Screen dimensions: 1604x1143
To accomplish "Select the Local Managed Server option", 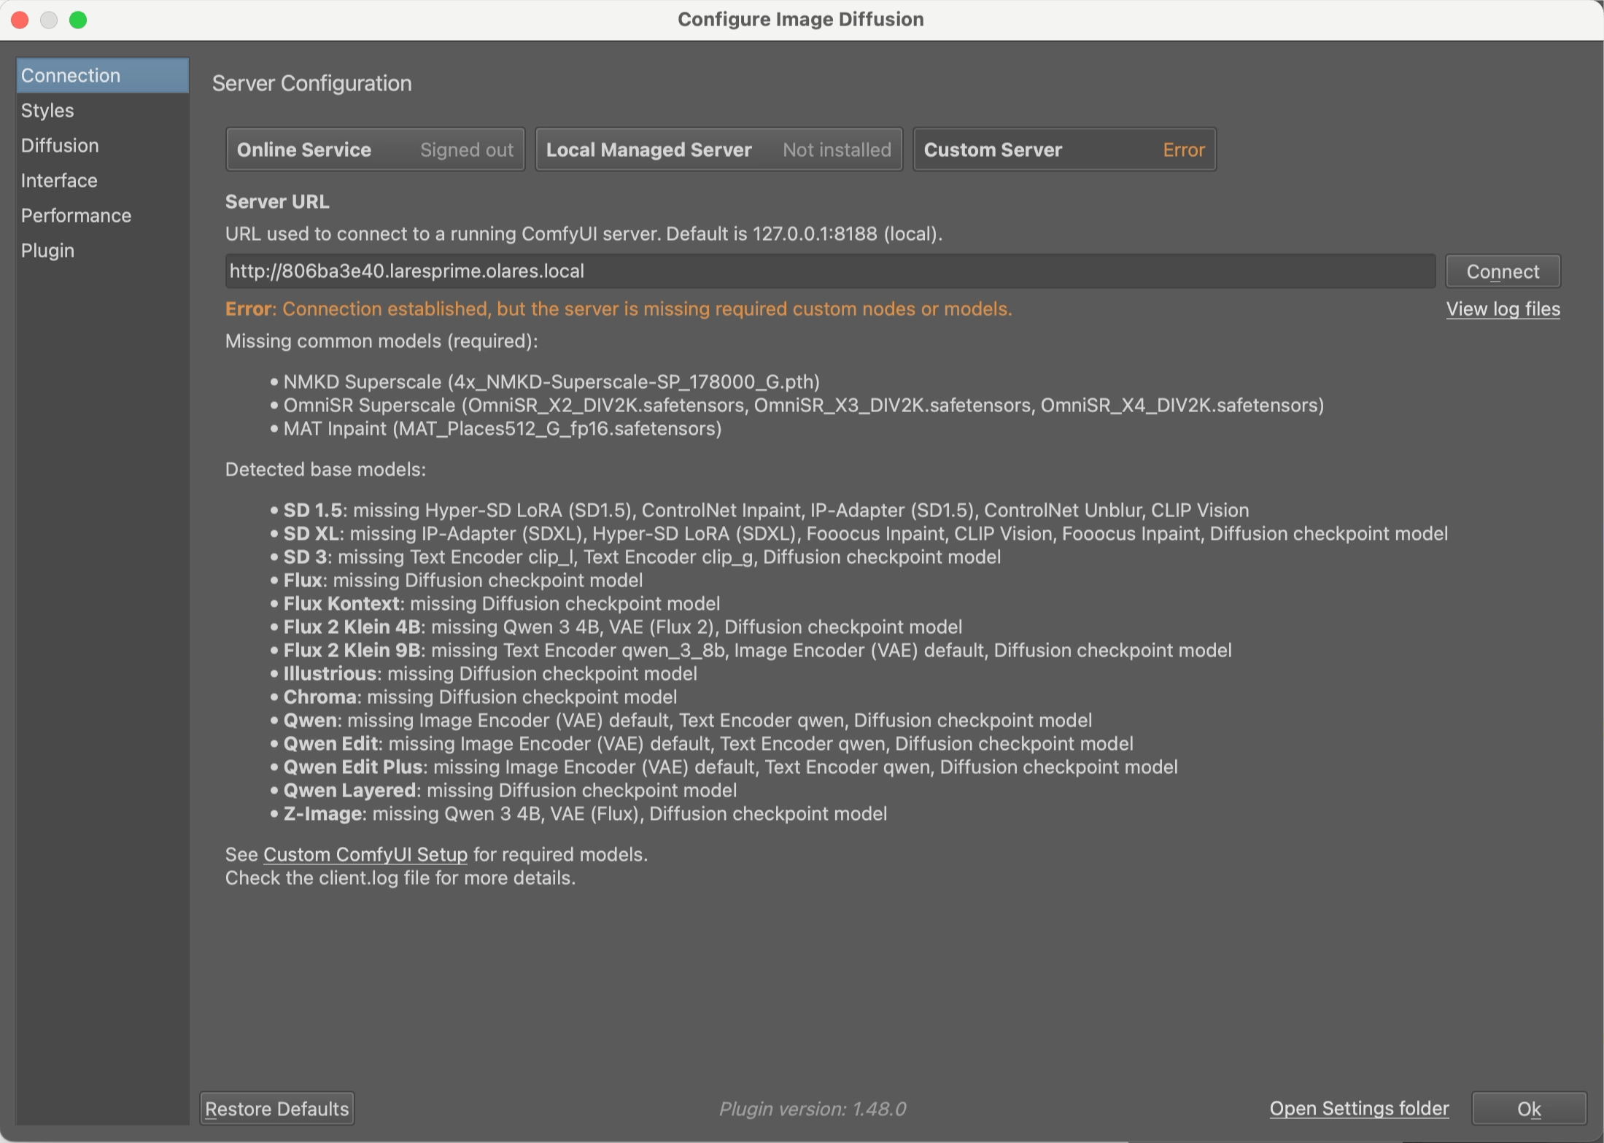I will [718, 150].
